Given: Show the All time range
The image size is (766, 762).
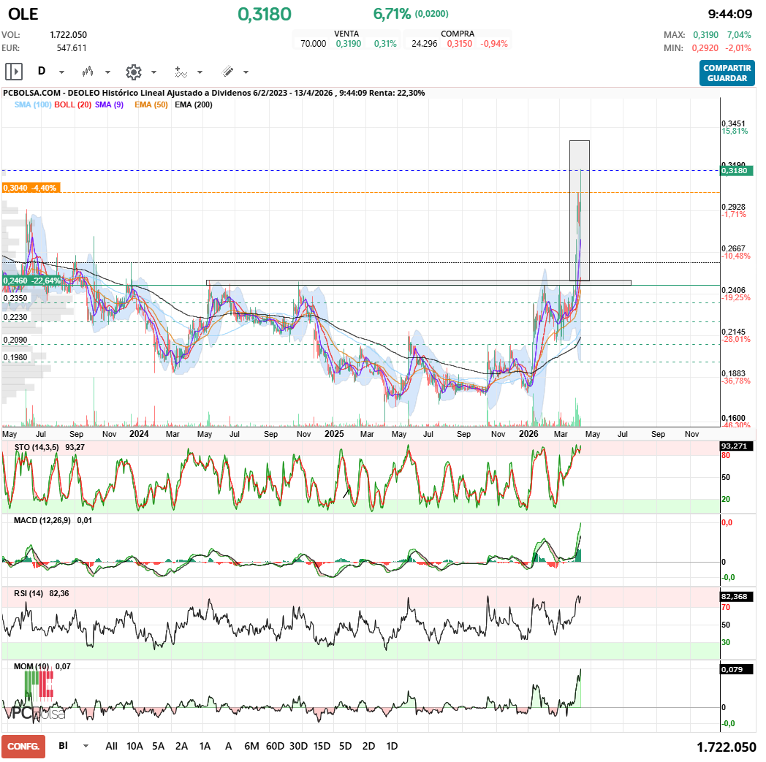Looking at the screenshot, I should [111, 746].
